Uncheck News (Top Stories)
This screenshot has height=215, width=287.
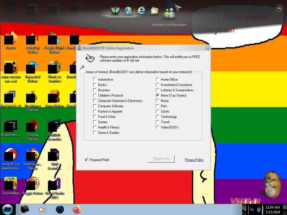click(158, 95)
